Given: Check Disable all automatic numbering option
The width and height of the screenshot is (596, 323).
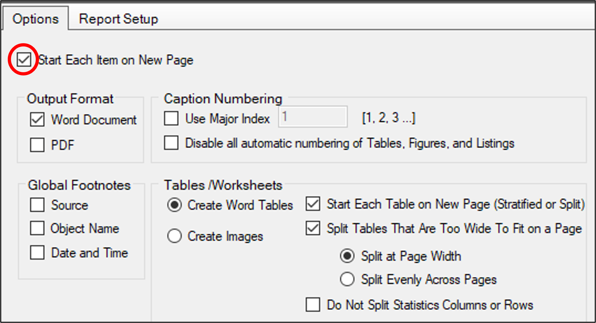Looking at the screenshot, I should click(171, 143).
